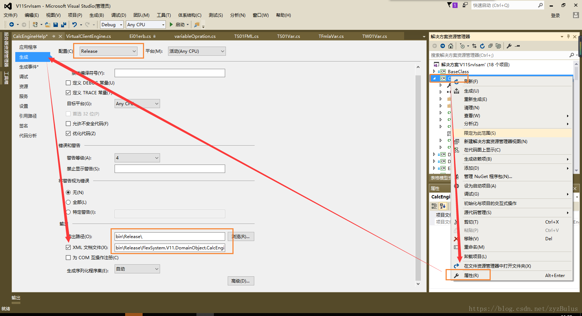Open the 生成(B) menu
The height and width of the screenshot is (316, 582).
click(97, 15)
